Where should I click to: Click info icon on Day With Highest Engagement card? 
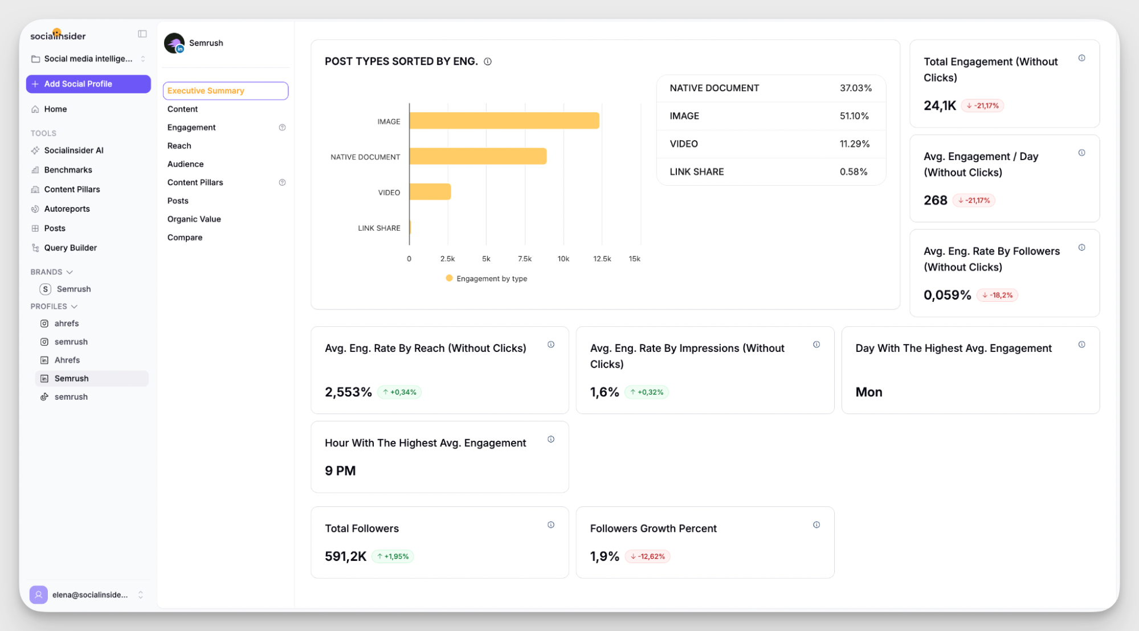pos(1081,345)
